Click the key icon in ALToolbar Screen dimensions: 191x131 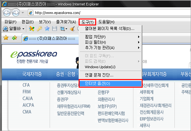pyautogui.click(x=39, y=29)
